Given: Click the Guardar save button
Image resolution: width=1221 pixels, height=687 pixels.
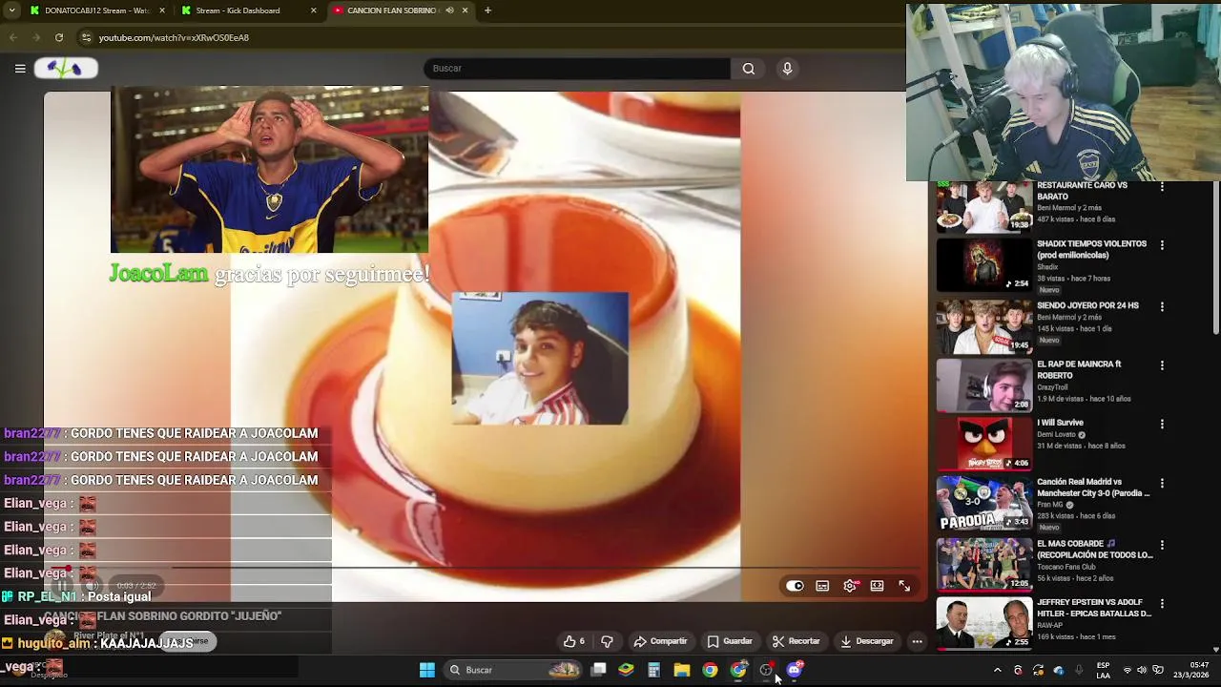Looking at the screenshot, I should pyautogui.click(x=730, y=641).
